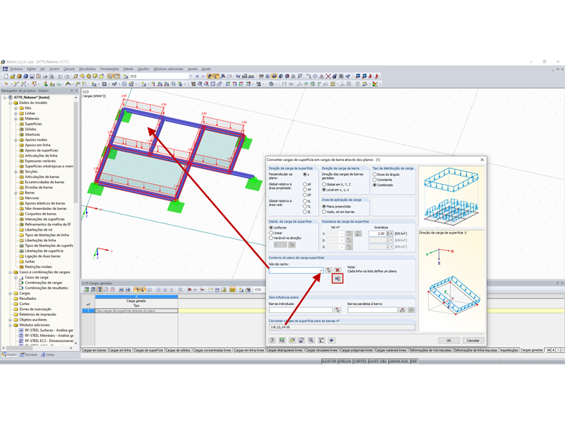Click red X delete icon in table toolbar
Image resolution: width=565 pixels, height=423 pixels.
tap(189, 289)
